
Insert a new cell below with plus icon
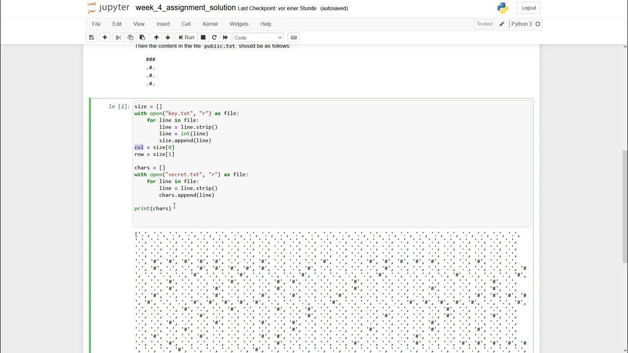point(105,37)
